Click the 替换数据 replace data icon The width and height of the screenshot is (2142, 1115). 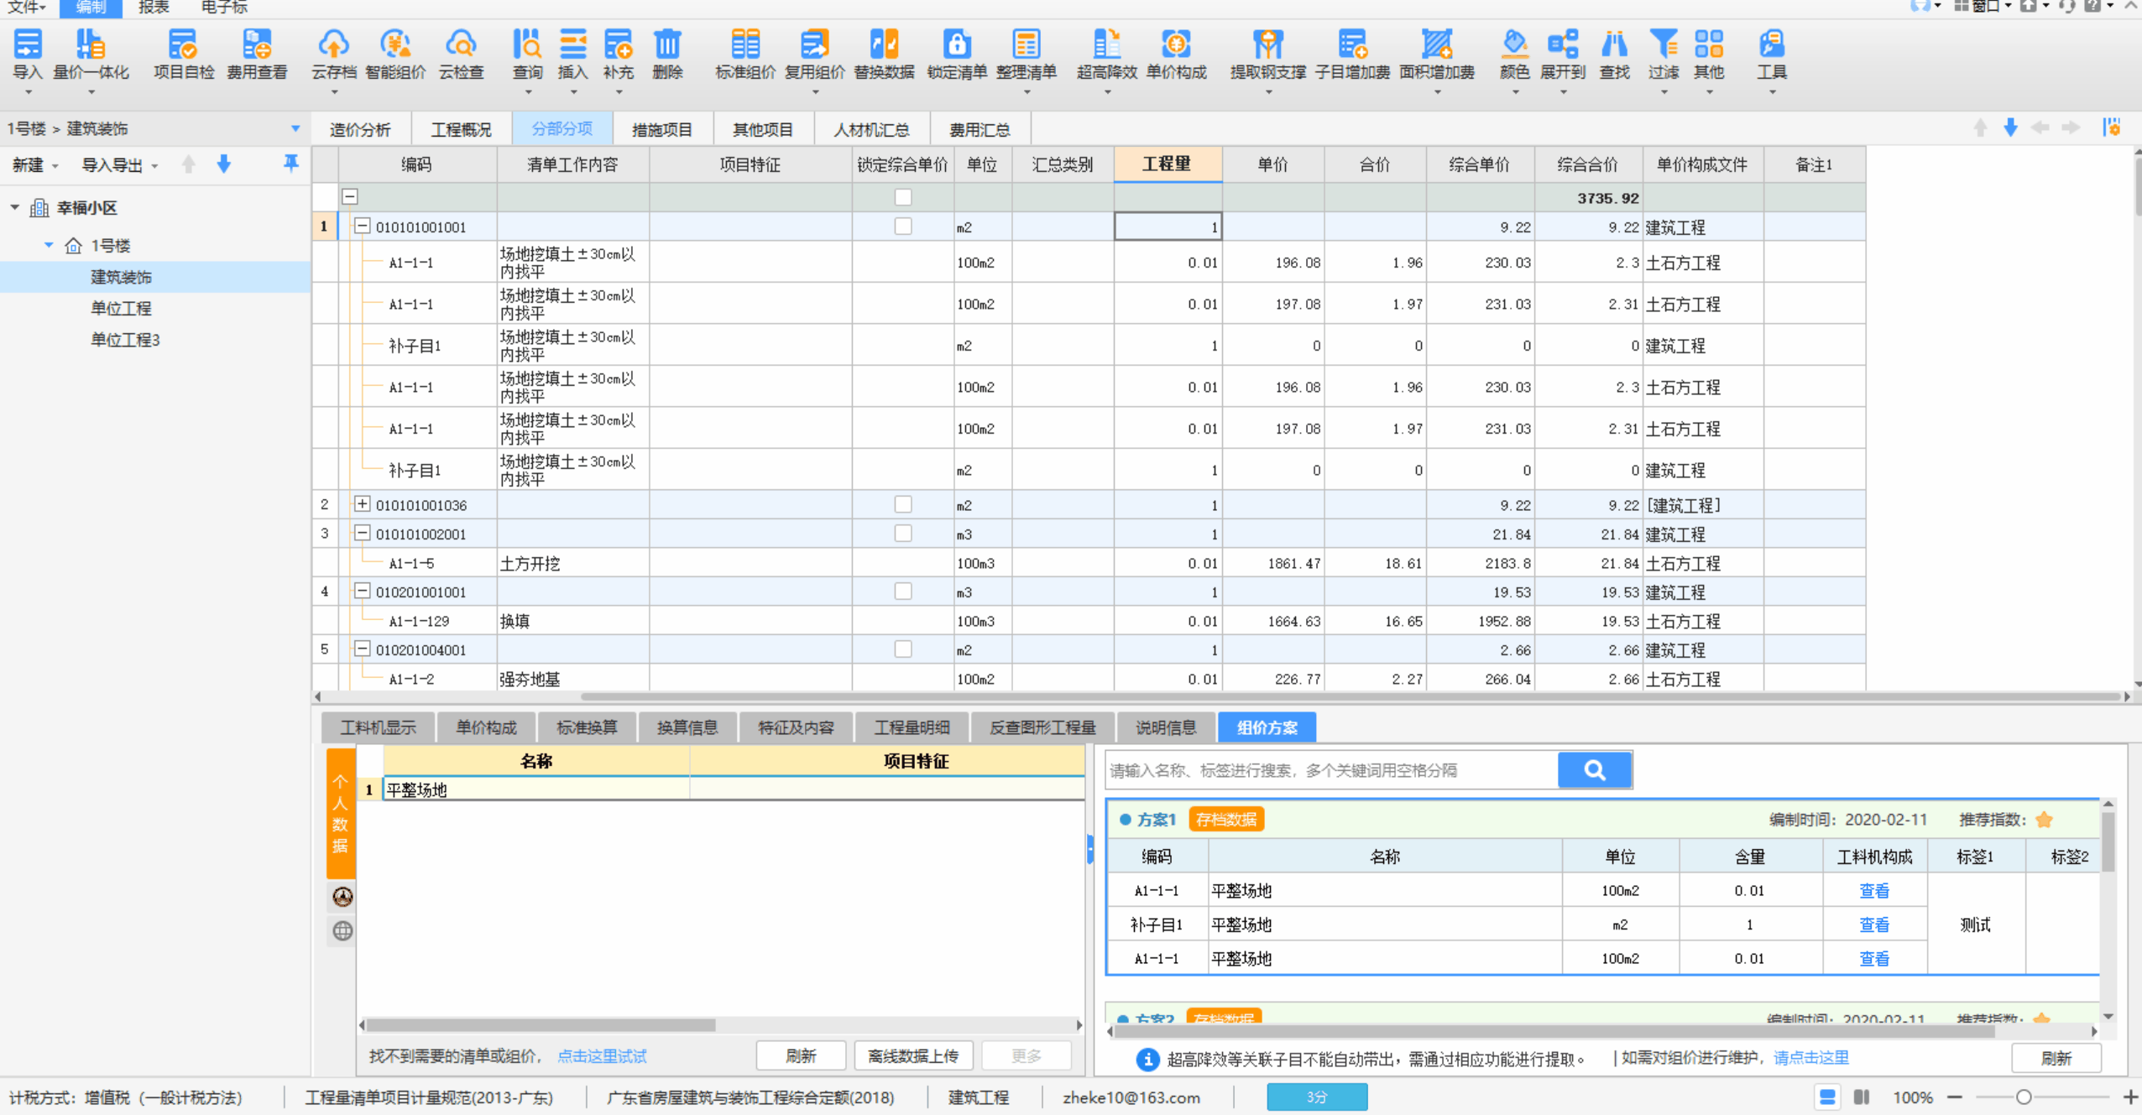[x=883, y=45]
